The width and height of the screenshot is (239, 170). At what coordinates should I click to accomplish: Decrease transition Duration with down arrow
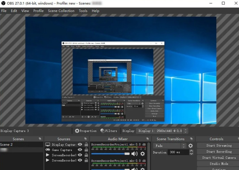pos(191,153)
